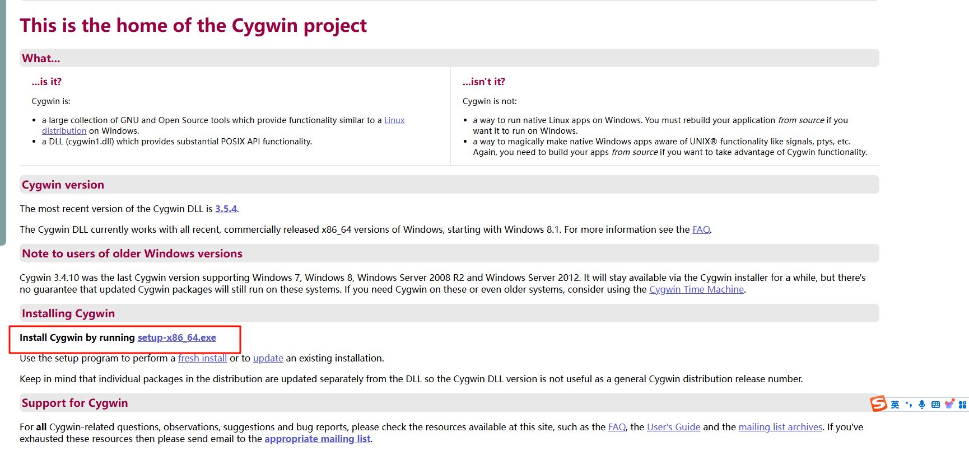Open the IME toolbox grid icon
Image resolution: width=969 pixels, height=451 pixels.
[x=962, y=405]
